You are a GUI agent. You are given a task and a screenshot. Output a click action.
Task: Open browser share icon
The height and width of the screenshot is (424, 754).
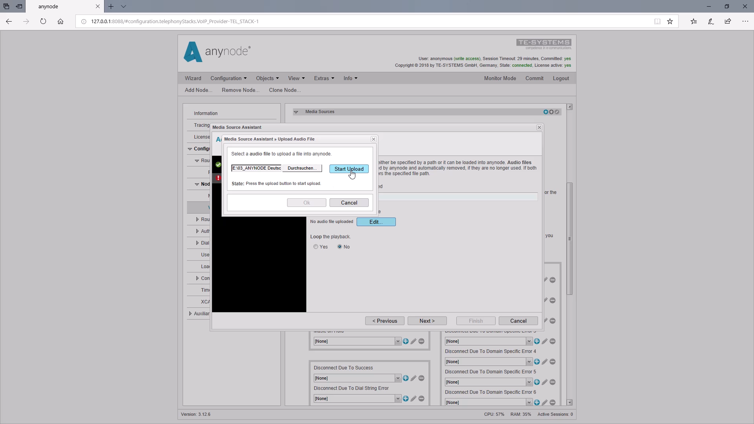click(728, 22)
